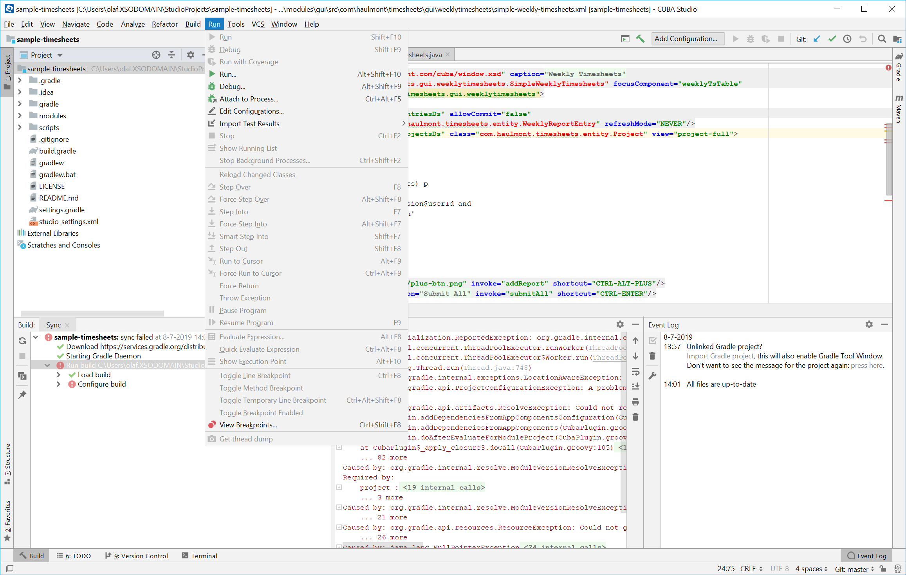This screenshot has height=575, width=906.
Task: Expand the Configure build node
Action: (59, 384)
